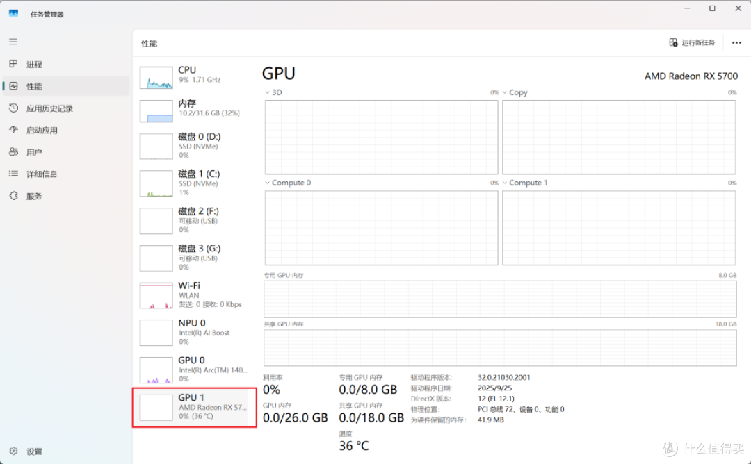Click the 41.9 MB reserved memory value
The width and height of the screenshot is (751, 464).
pos(490,420)
